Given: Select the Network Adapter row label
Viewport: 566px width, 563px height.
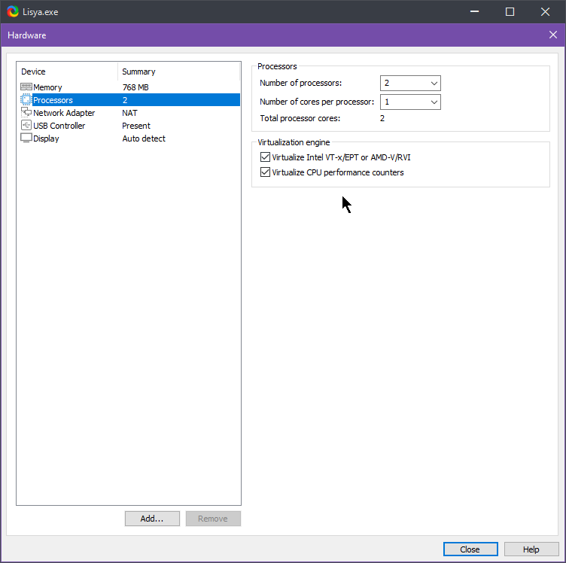Looking at the screenshot, I should 64,113.
